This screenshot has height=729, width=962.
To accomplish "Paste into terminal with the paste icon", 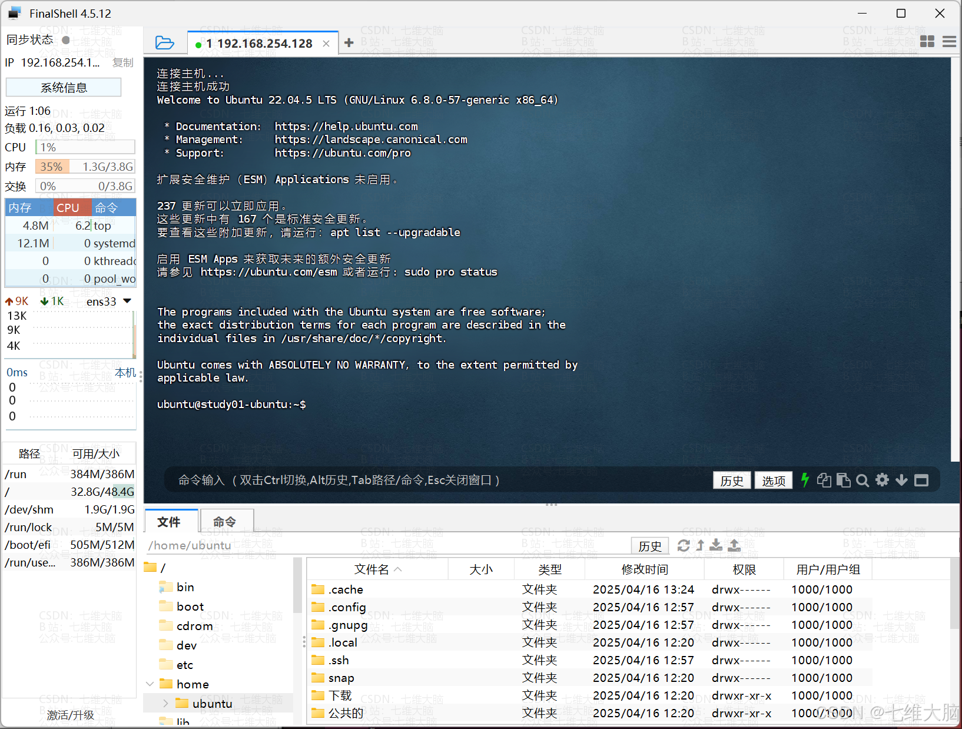I will (843, 480).
